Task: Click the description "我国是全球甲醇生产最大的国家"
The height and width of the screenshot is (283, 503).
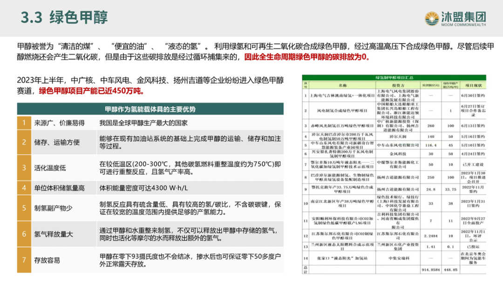Action: coord(143,123)
